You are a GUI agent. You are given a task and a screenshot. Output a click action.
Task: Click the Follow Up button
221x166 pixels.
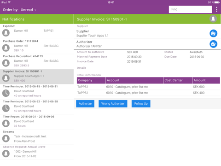pos(141,104)
